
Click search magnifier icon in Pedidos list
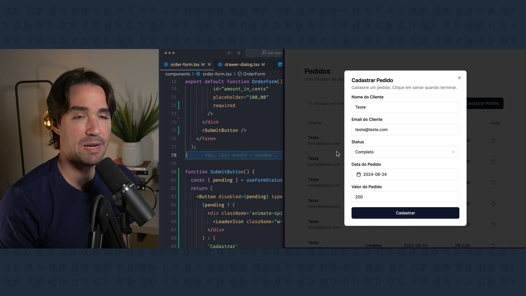pyautogui.click(x=310, y=103)
